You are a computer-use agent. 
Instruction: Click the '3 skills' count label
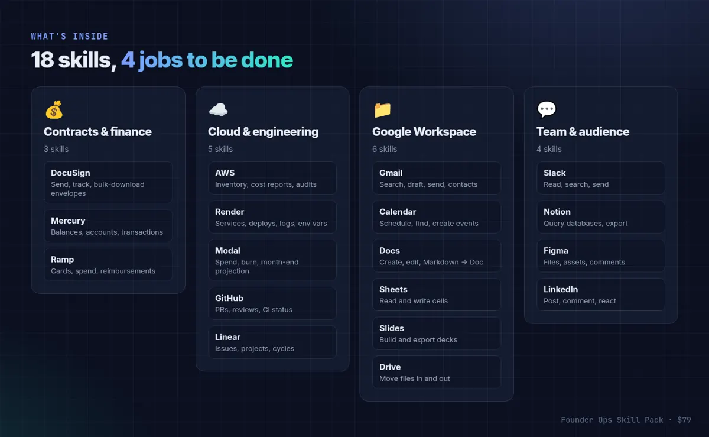pos(56,149)
